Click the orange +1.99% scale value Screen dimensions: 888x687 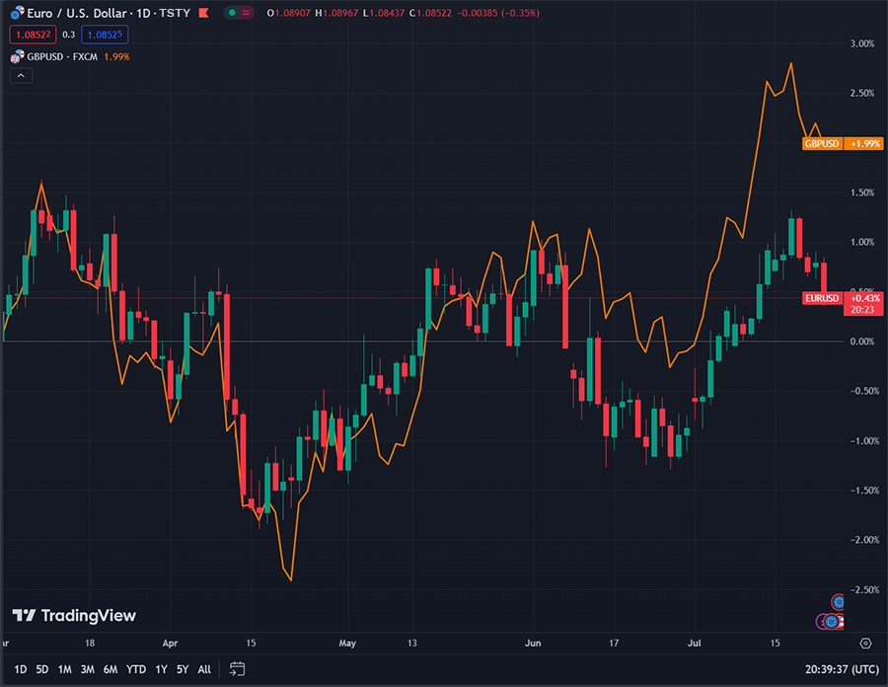864,144
